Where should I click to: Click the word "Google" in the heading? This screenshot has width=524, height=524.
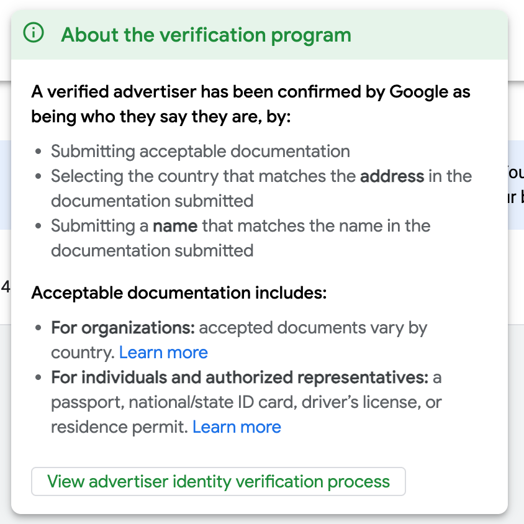click(x=418, y=93)
